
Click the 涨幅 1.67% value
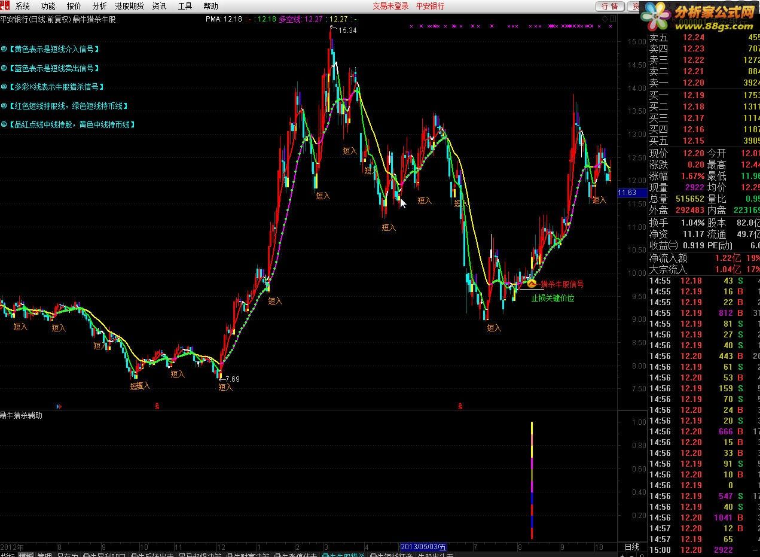[x=692, y=176]
